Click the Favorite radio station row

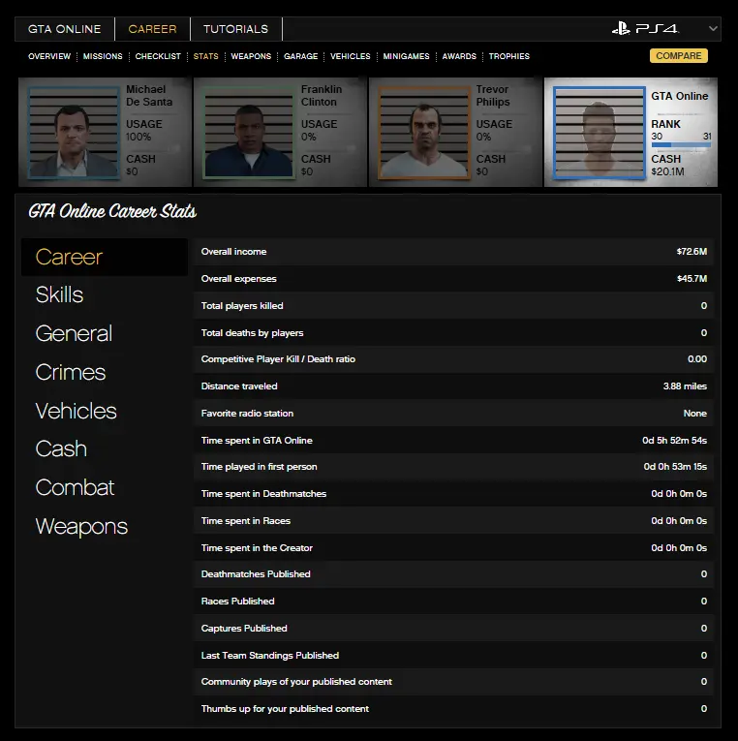point(453,413)
